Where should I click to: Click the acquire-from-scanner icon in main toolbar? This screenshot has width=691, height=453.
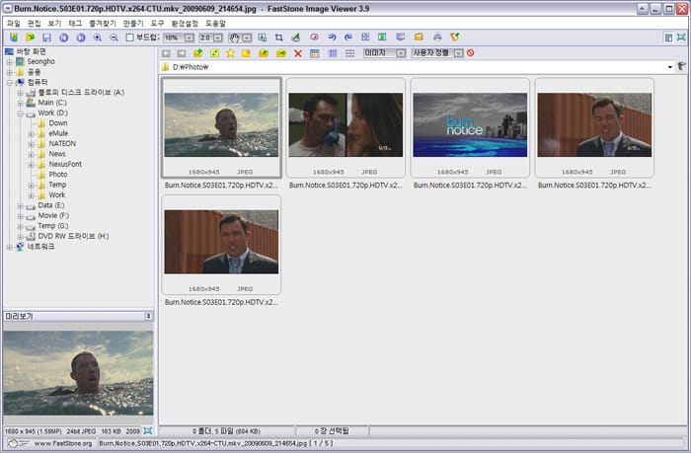coord(14,38)
